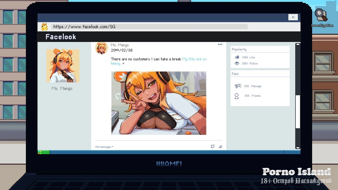Open the Investigation magnifying glass tool

321,15
